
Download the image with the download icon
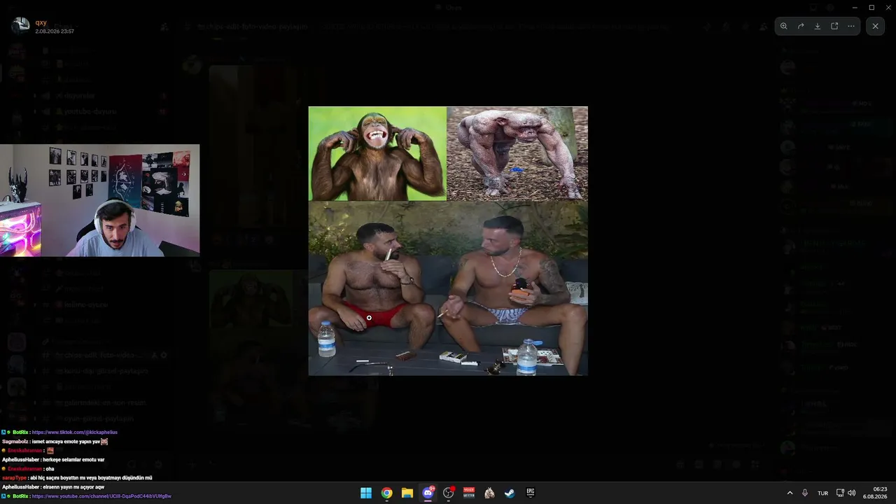[x=818, y=26]
